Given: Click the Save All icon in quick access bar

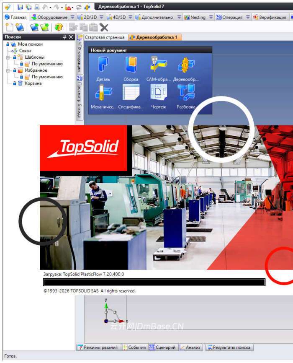Looking at the screenshot, I should tap(28, 7).
